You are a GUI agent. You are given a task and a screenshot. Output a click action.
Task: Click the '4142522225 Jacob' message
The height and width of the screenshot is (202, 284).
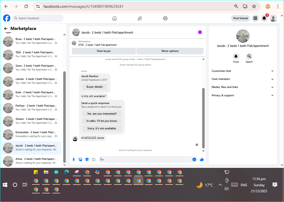click(x=93, y=138)
